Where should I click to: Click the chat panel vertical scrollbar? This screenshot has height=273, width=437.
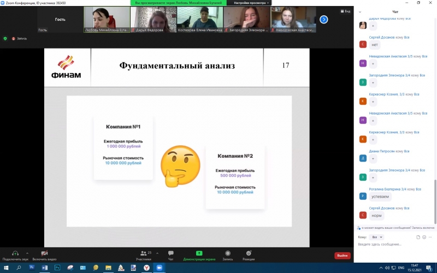pos(435,201)
